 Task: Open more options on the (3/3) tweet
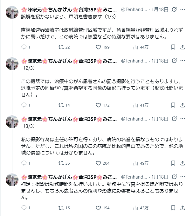pos(183,119)
